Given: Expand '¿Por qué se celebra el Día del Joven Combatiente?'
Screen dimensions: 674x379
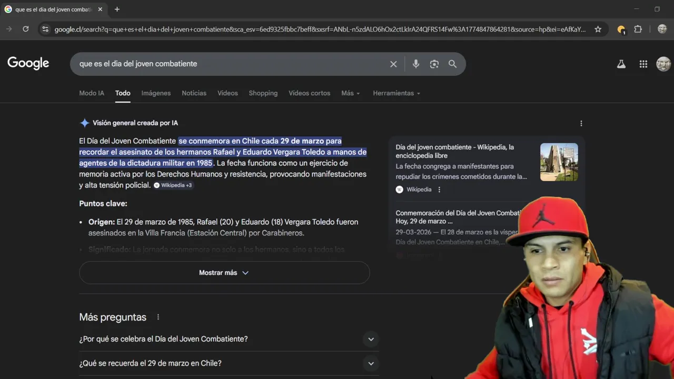Looking at the screenshot, I should tap(229, 339).
